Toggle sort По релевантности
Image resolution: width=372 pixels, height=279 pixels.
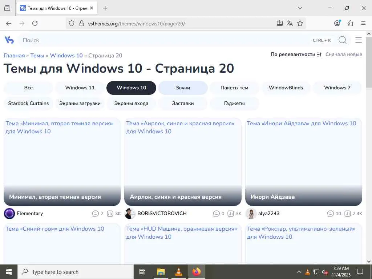point(296,54)
